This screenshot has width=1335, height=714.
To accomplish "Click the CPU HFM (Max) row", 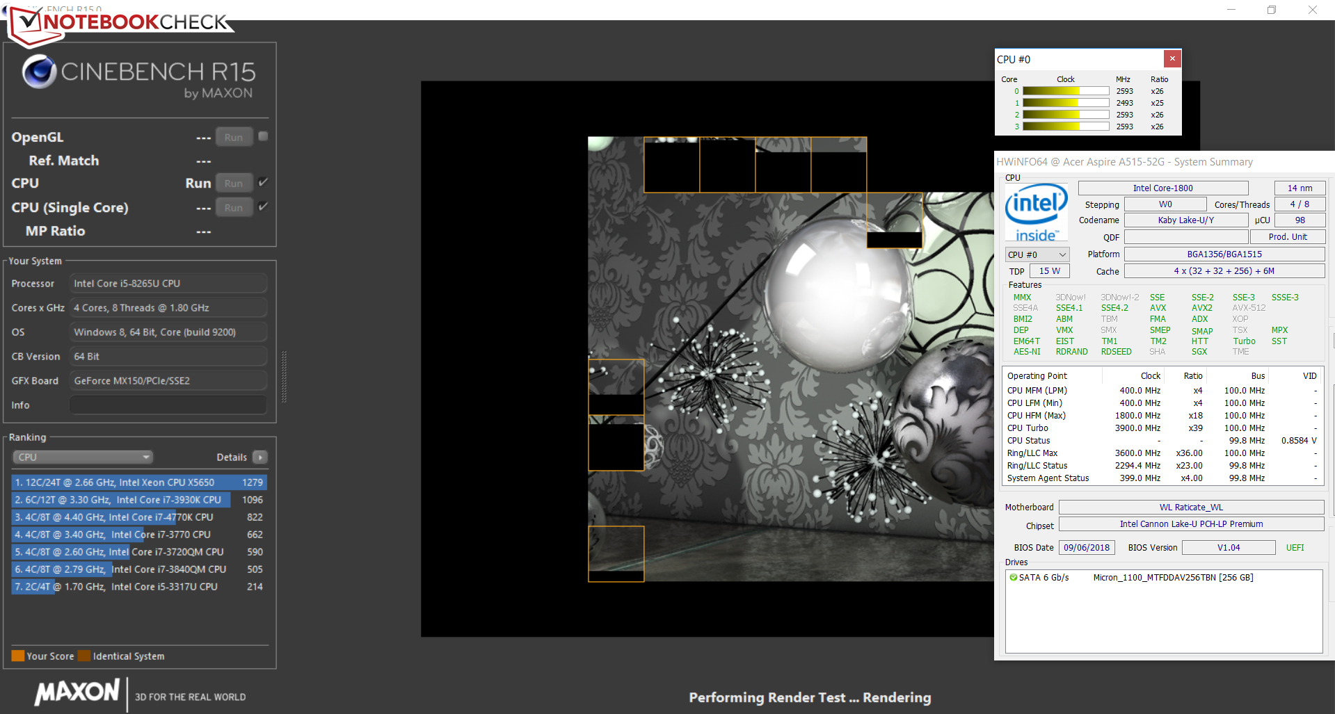I will (x=1162, y=416).
